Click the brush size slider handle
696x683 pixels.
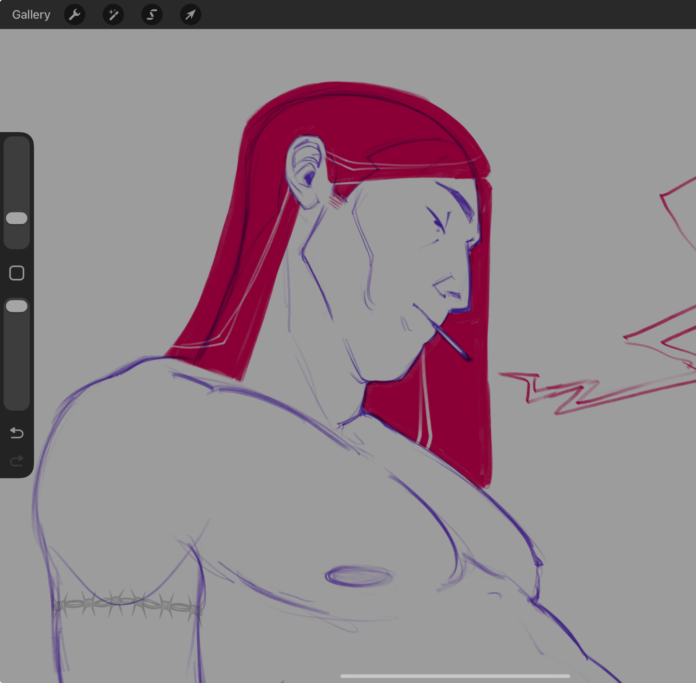[x=17, y=218]
